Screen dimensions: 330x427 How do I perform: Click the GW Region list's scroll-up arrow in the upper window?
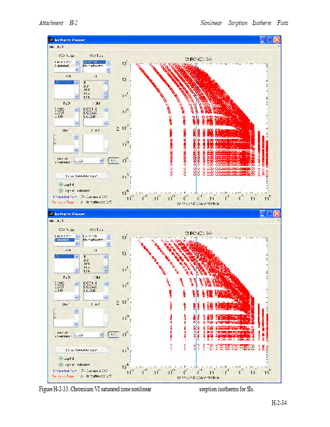click(77, 62)
